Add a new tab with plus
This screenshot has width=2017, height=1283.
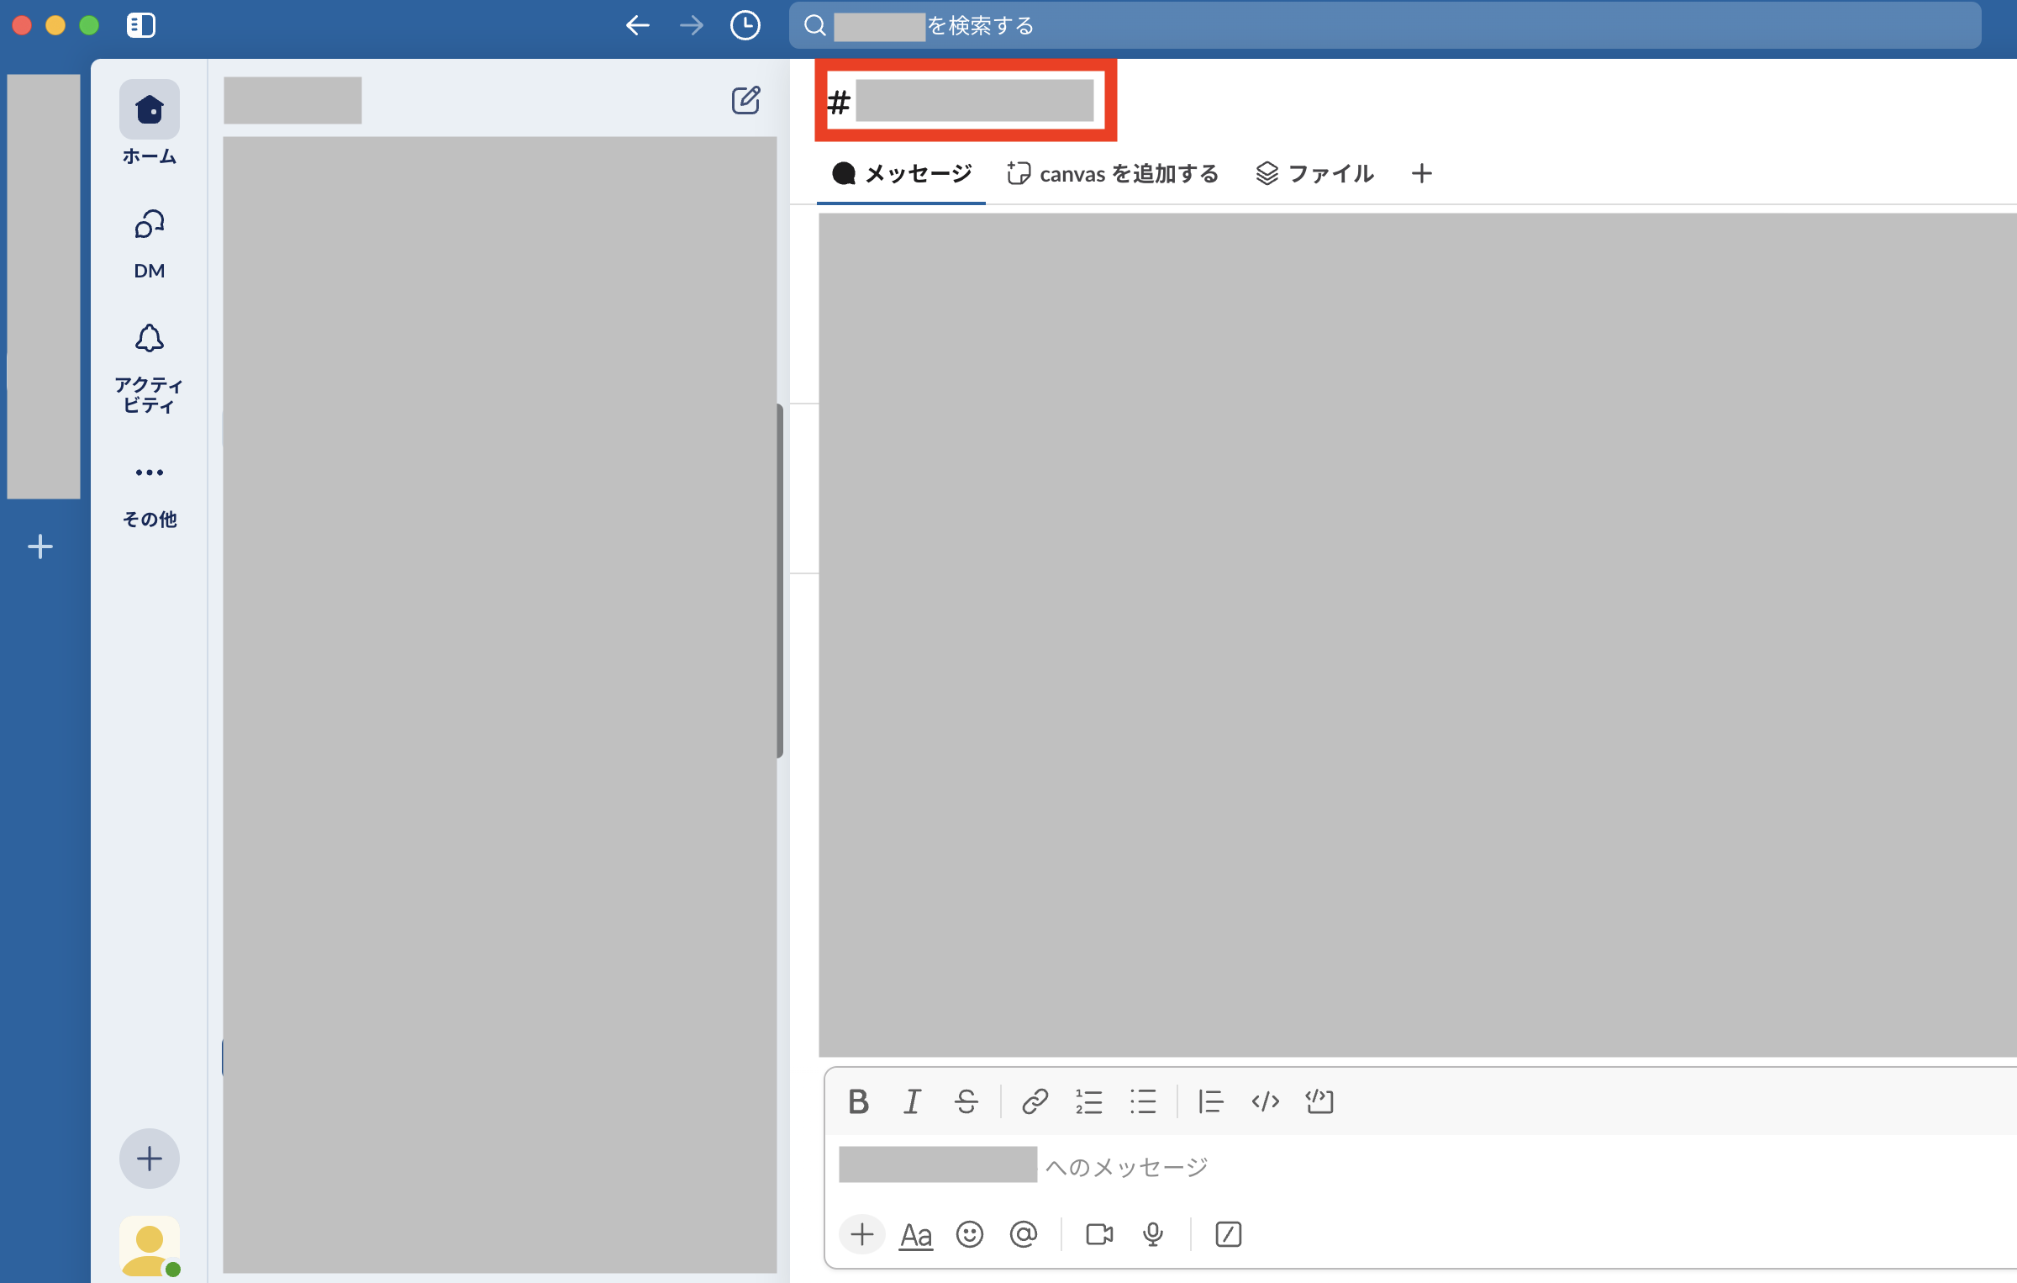[x=1421, y=174]
